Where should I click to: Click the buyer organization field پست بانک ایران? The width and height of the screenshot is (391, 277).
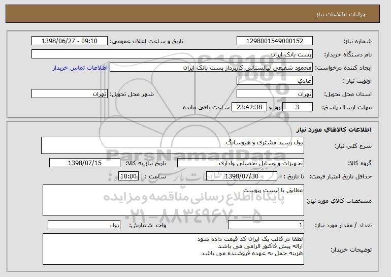[x=172, y=54]
